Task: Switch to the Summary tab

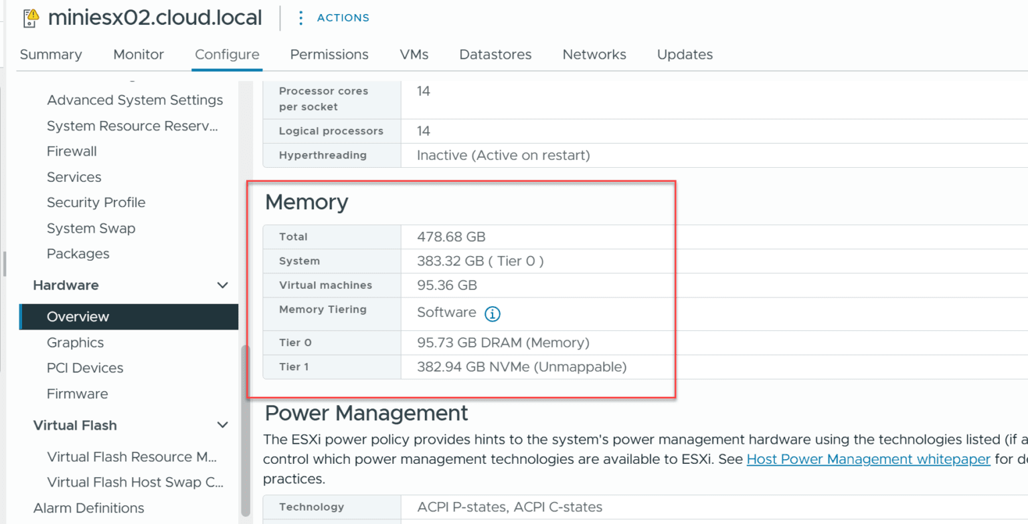Action: click(x=50, y=54)
